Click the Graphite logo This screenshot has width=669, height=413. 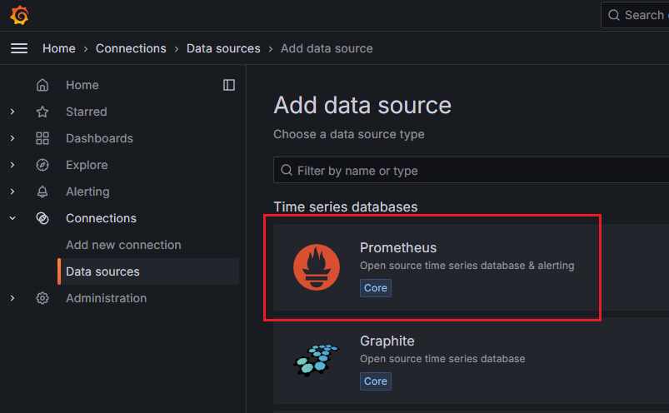pos(316,361)
